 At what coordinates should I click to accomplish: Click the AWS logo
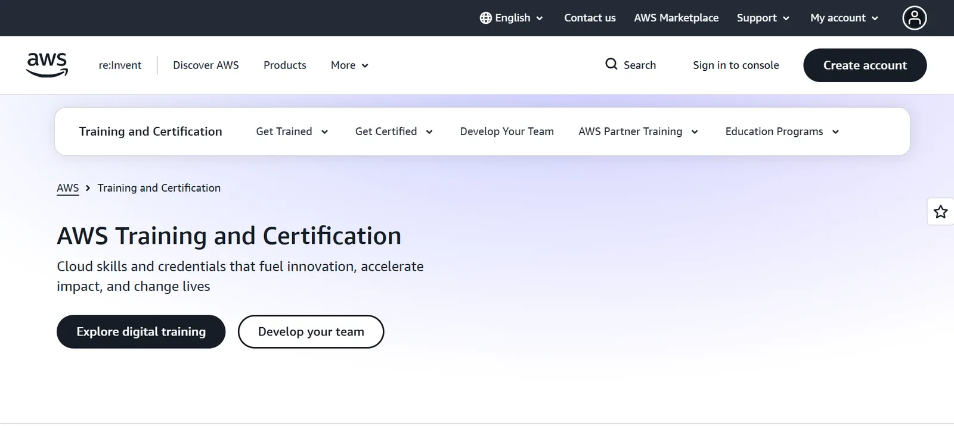pyautogui.click(x=47, y=65)
